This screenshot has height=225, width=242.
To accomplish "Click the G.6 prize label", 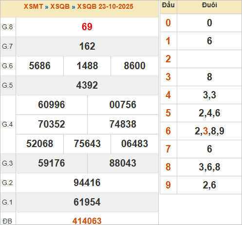I will click(7, 66).
